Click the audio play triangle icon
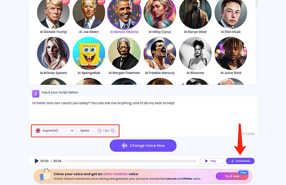This screenshot has width=286, height=185. pos(36,161)
